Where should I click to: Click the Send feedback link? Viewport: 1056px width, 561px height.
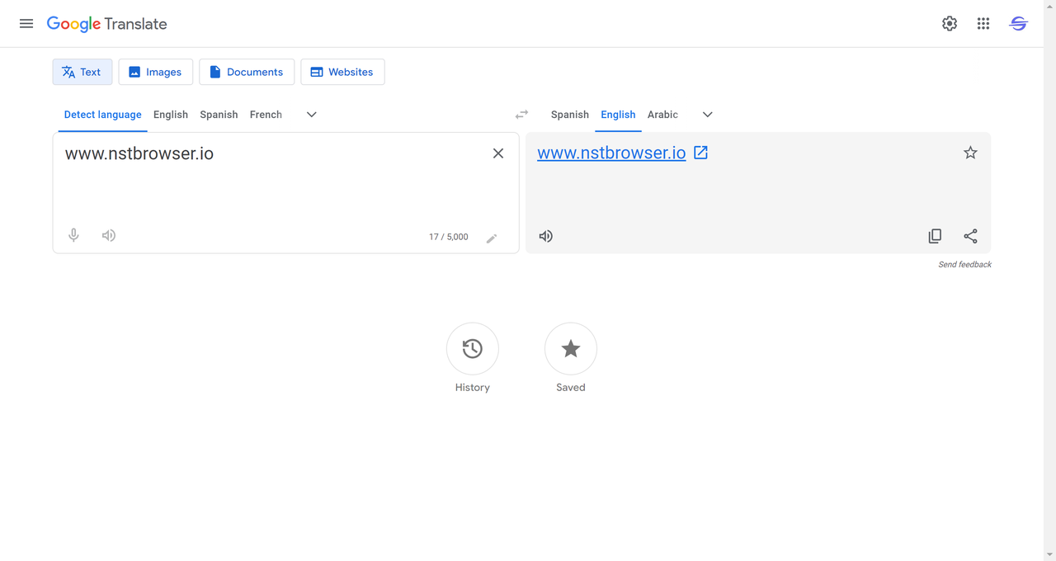[x=964, y=265]
